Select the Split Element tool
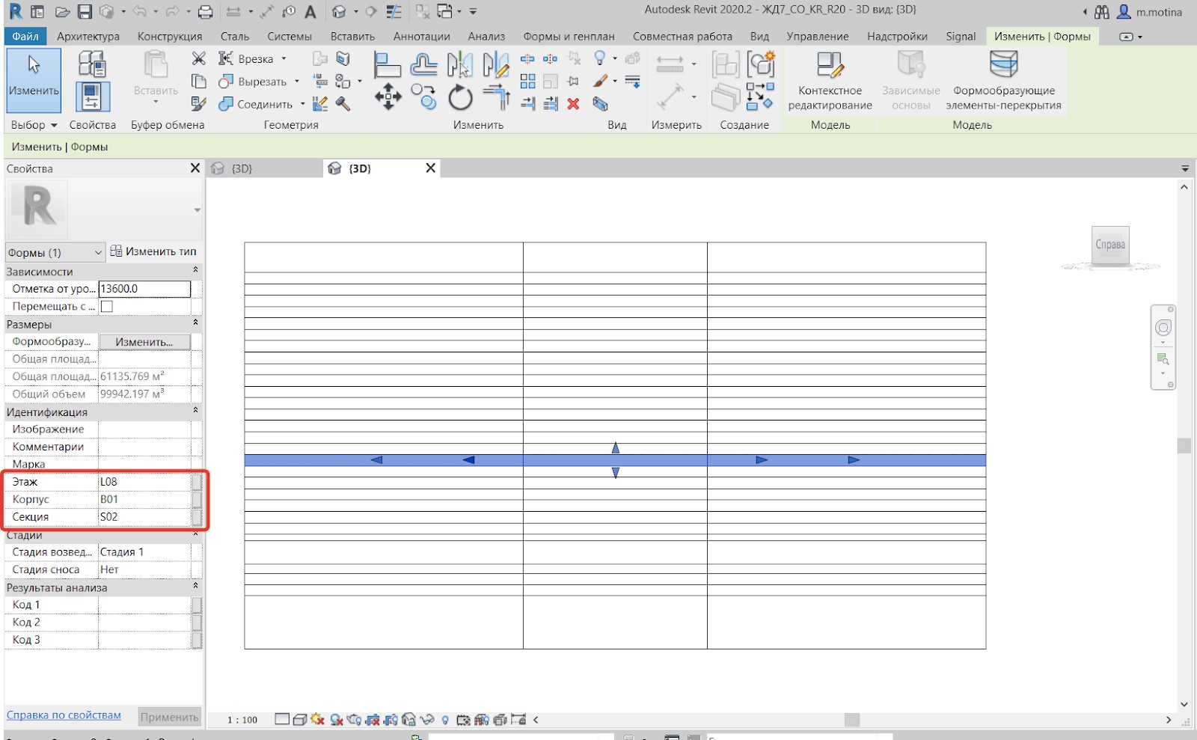Viewport: 1197px width, 740px height. 527,58
